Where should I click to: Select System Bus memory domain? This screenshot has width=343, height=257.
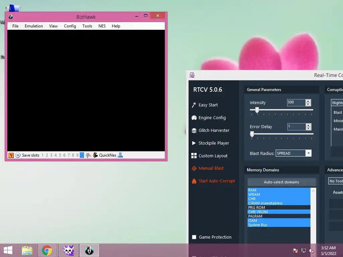coord(279,225)
